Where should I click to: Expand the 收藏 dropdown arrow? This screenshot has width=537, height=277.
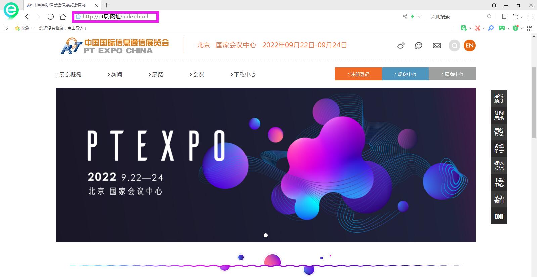[x=32, y=29]
